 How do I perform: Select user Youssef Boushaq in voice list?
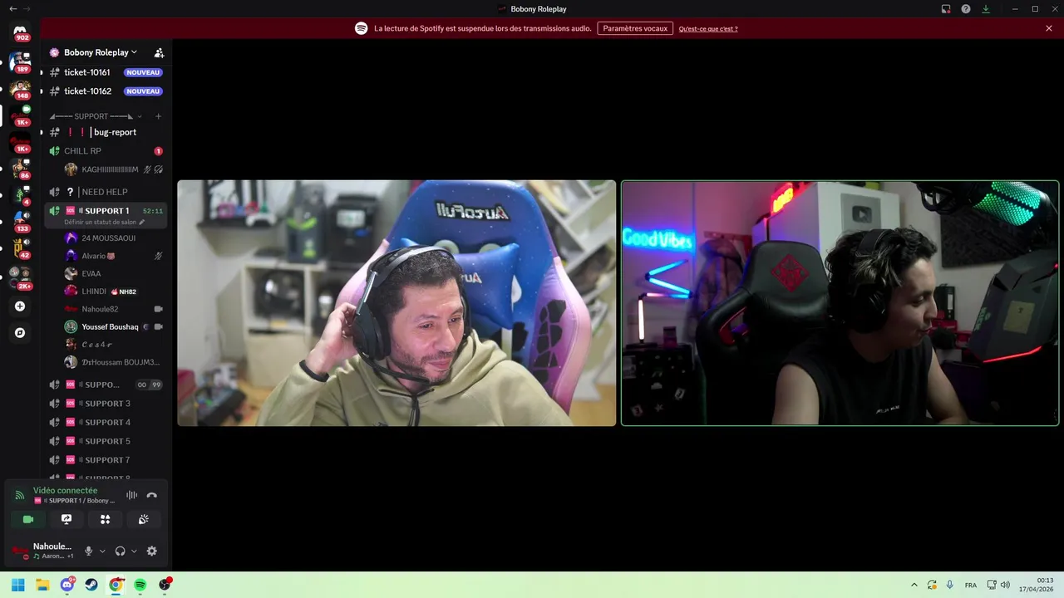(x=114, y=326)
